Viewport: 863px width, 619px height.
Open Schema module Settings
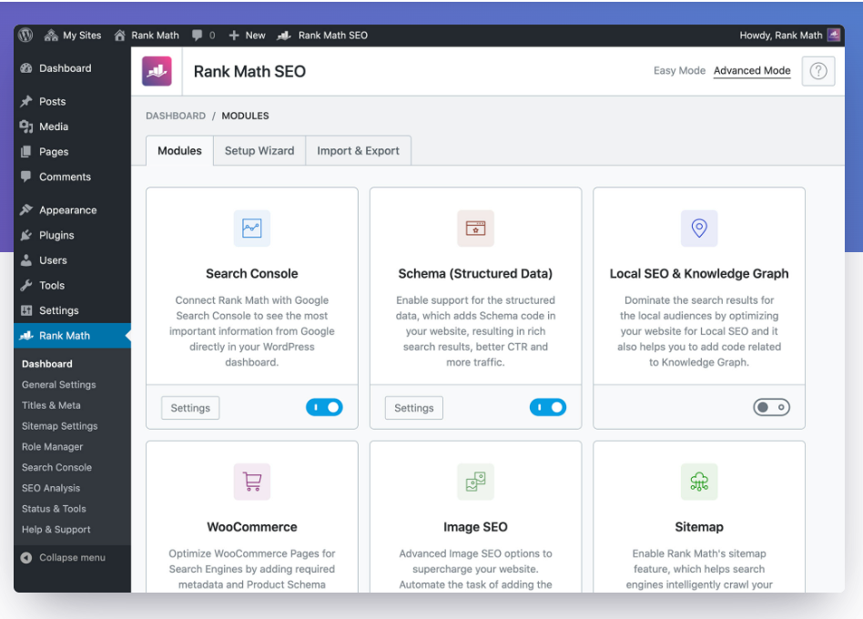coord(414,408)
